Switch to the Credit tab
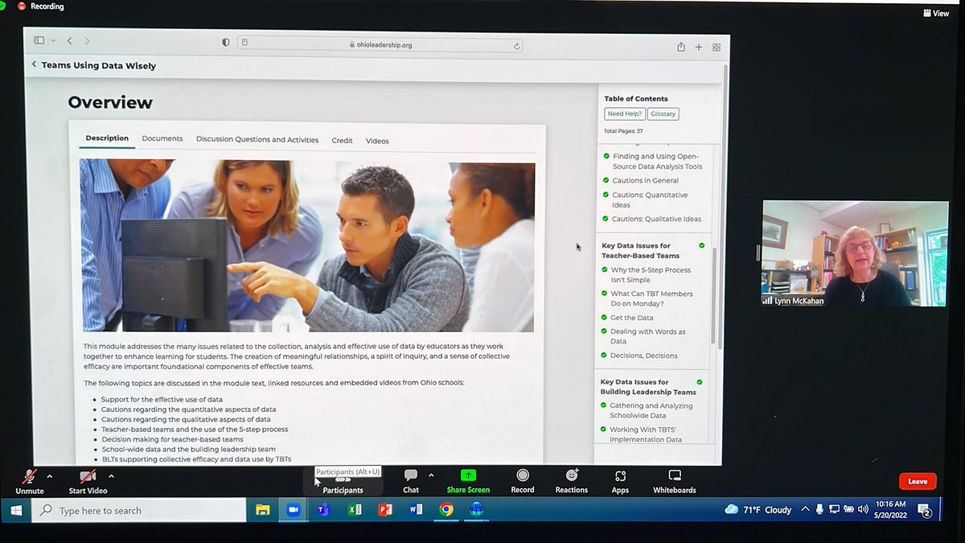 click(x=343, y=140)
